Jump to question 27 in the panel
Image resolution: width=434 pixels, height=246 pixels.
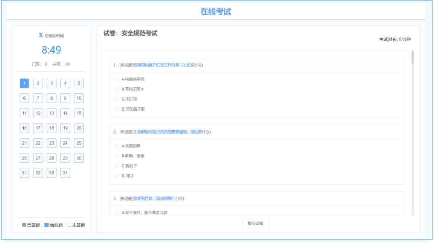click(x=38, y=158)
